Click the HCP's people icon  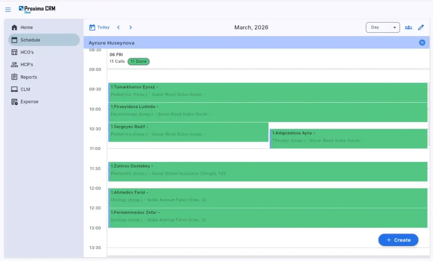pos(14,64)
